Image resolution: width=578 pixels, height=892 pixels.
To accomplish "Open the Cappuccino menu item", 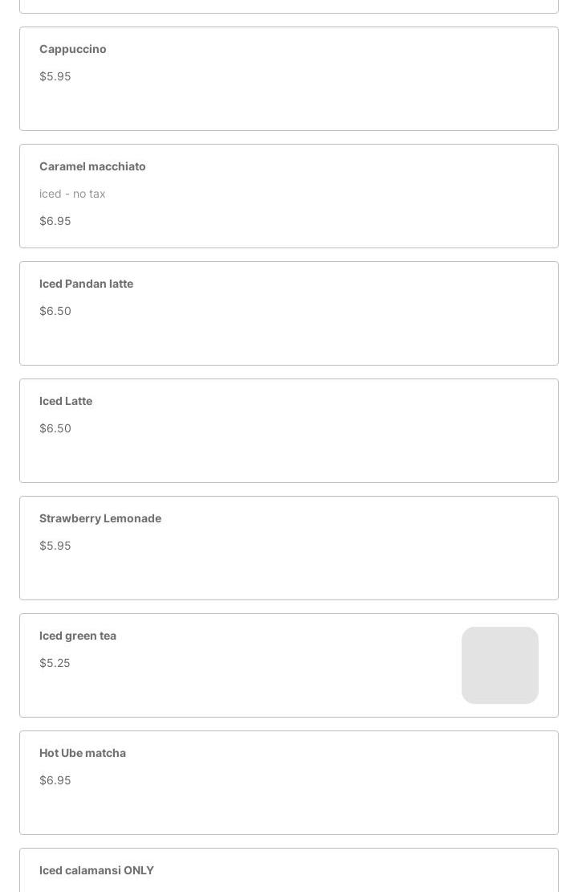I will 73,49.
